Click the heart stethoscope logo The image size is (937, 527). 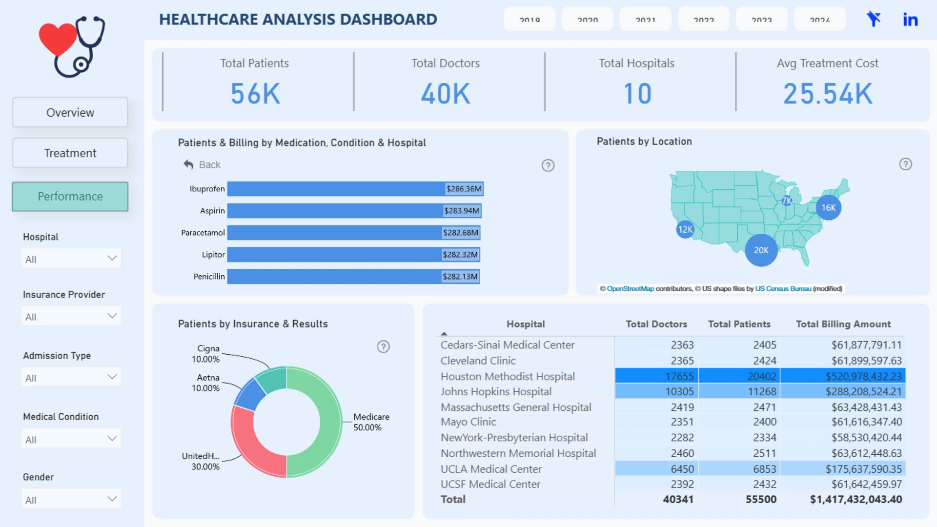tap(72, 46)
